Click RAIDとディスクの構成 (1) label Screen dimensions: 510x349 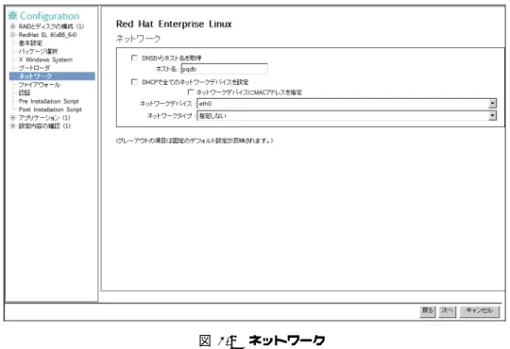click(51, 26)
